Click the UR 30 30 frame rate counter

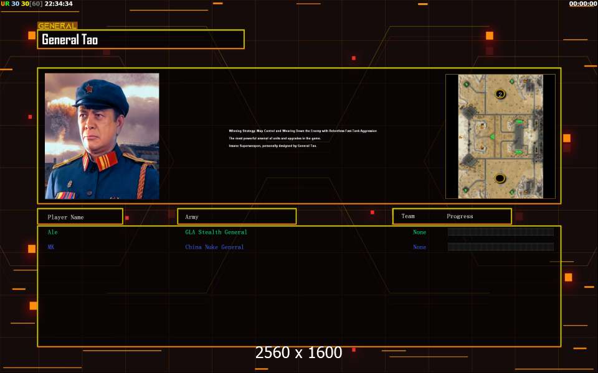point(21,4)
